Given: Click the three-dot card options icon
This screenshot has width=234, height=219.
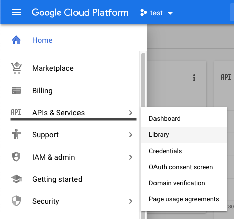Looking at the screenshot, I should [194, 78].
